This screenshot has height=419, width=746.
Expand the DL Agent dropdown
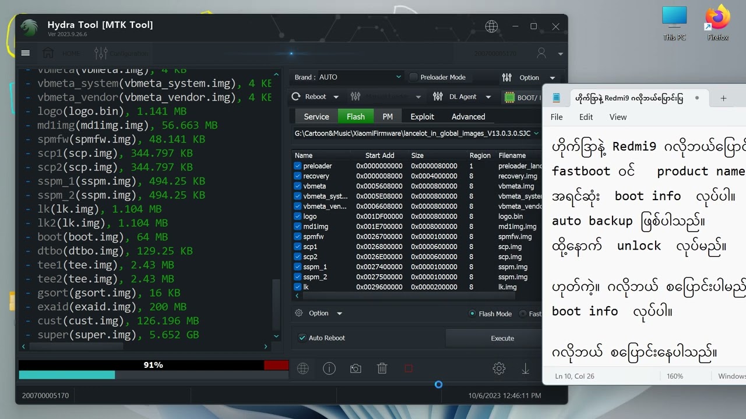(488, 97)
